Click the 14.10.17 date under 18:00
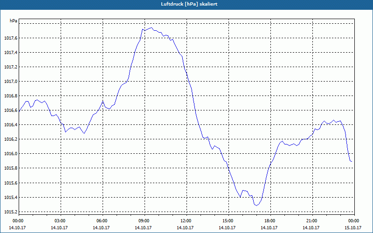The width and height of the screenshot is (373, 233). point(269,228)
